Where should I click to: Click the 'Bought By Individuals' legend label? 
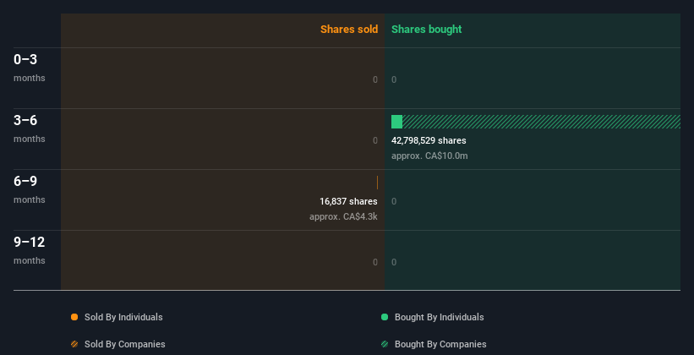(x=439, y=317)
